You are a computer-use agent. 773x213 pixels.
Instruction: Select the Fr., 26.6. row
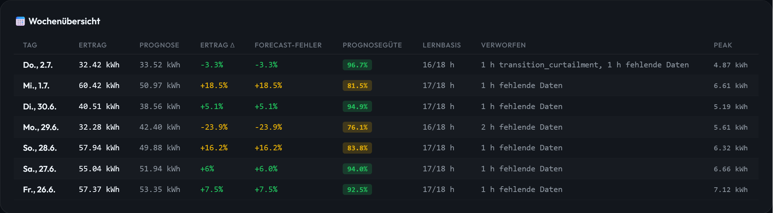point(386,189)
